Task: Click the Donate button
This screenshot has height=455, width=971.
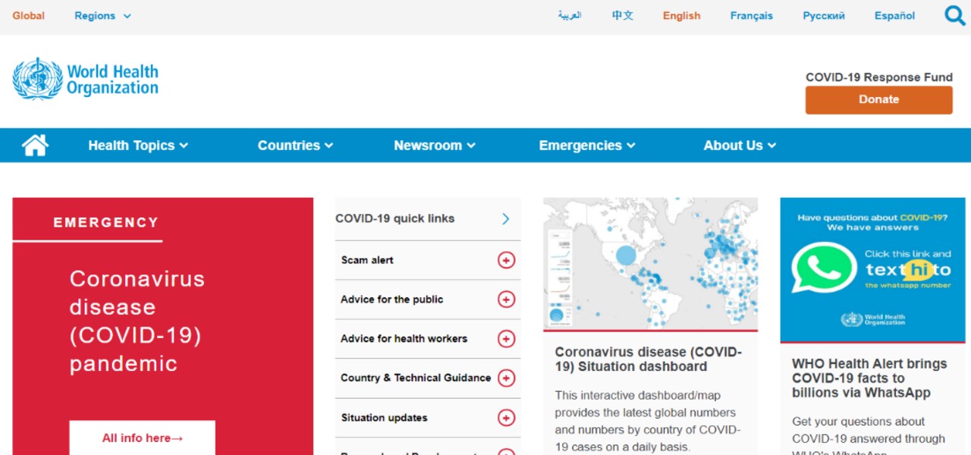Action: click(x=878, y=99)
